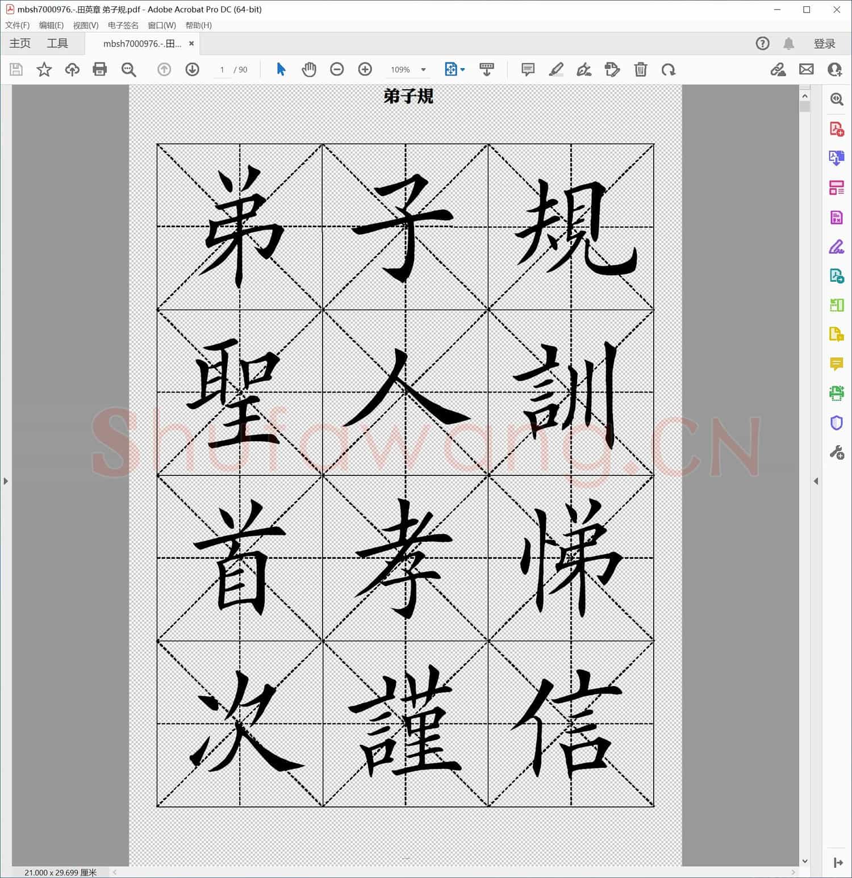Image resolution: width=852 pixels, height=878 pixels.
Task: Open the 文件(F) menu
Action: pyautogui.click(x=17, y=25)
